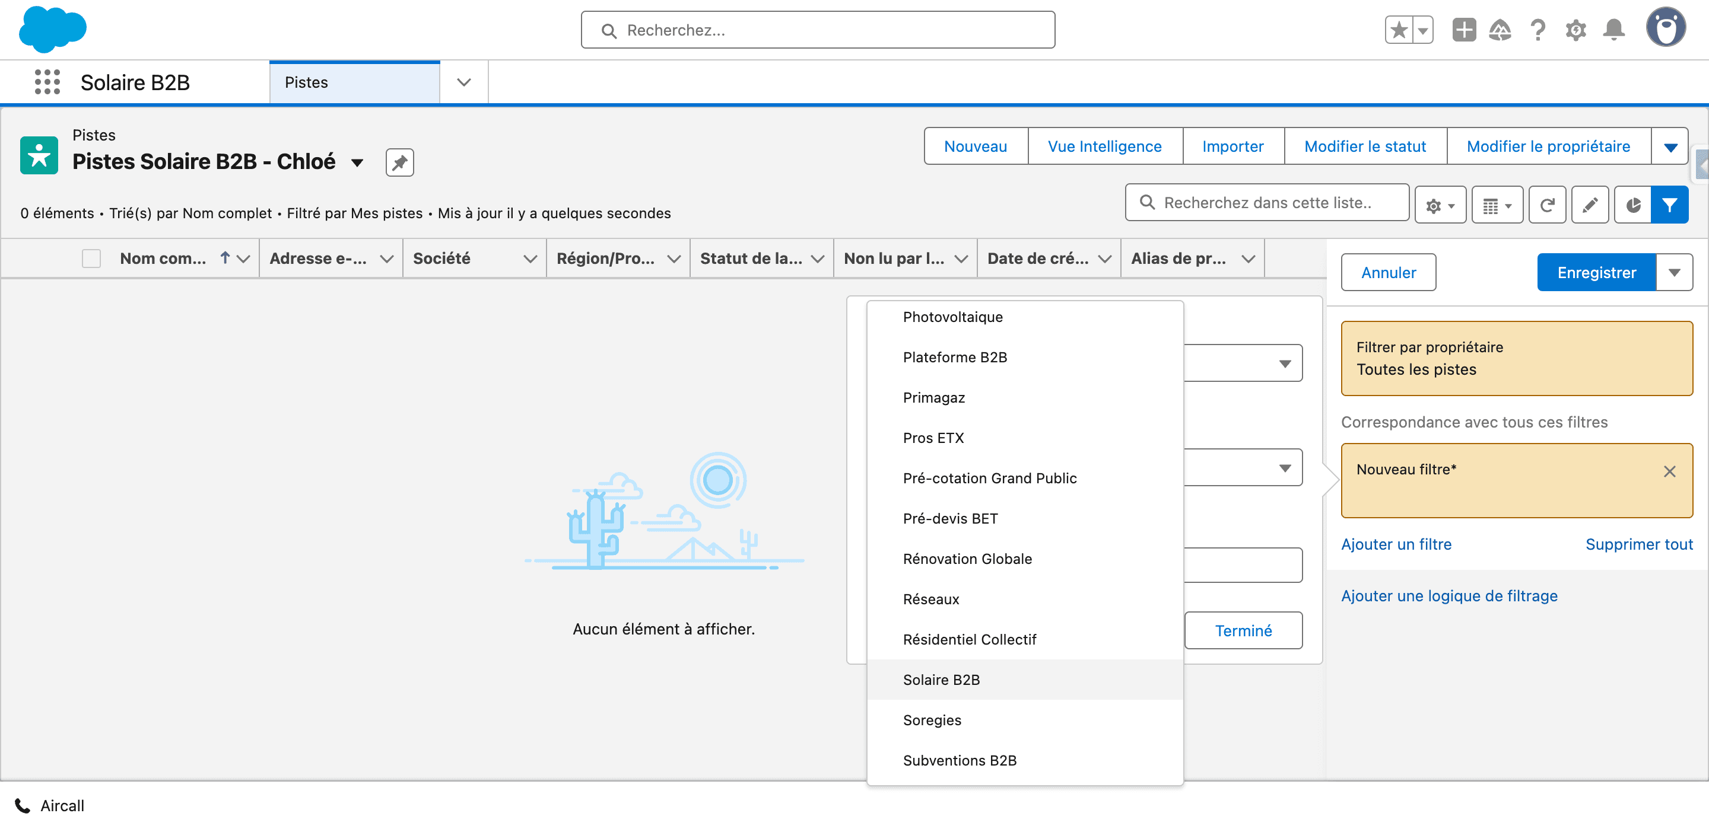This screenshot has width=1709, height=829.
Task: Click Ajouter une logique de filtrage
Action: 1449,596
